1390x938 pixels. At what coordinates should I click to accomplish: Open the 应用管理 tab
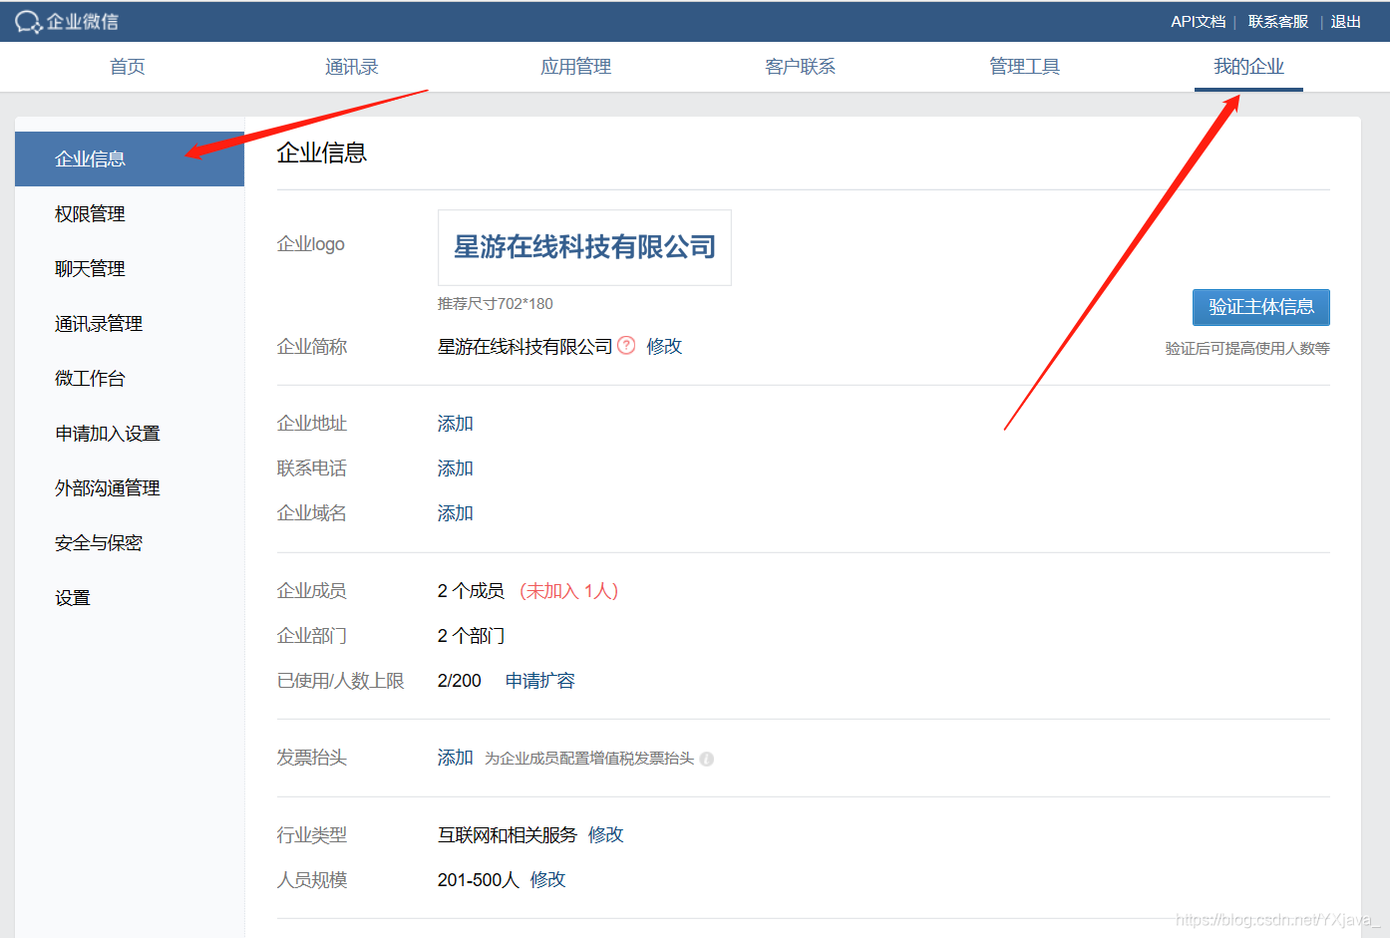pyautogui.click(x=576, y=67)
